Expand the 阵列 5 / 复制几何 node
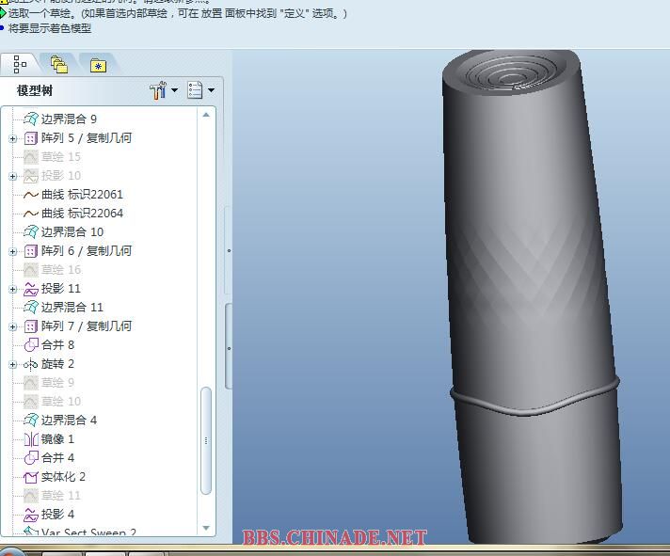 (13, 138)
